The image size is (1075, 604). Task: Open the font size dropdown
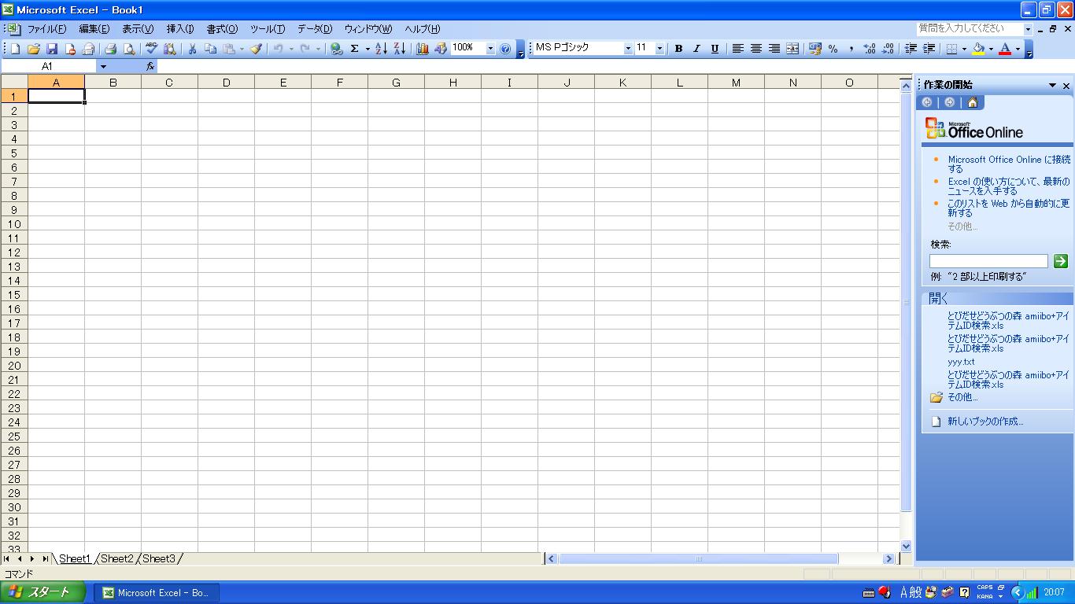[659, 49]
